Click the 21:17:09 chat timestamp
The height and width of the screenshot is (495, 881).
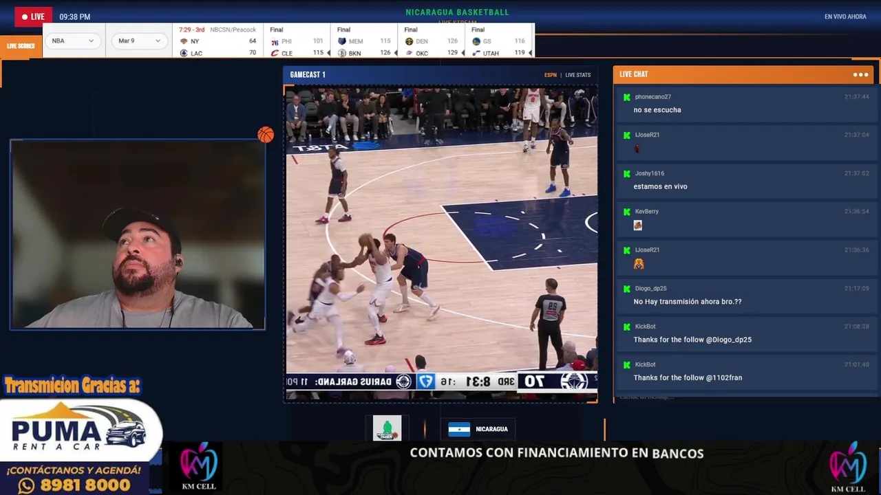(856, 288)
